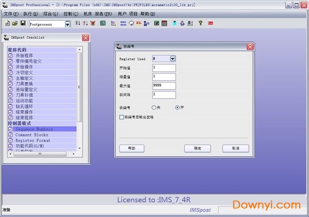
Task: Click the blue axis chart toolbar icon
Action: coord(113,23)
